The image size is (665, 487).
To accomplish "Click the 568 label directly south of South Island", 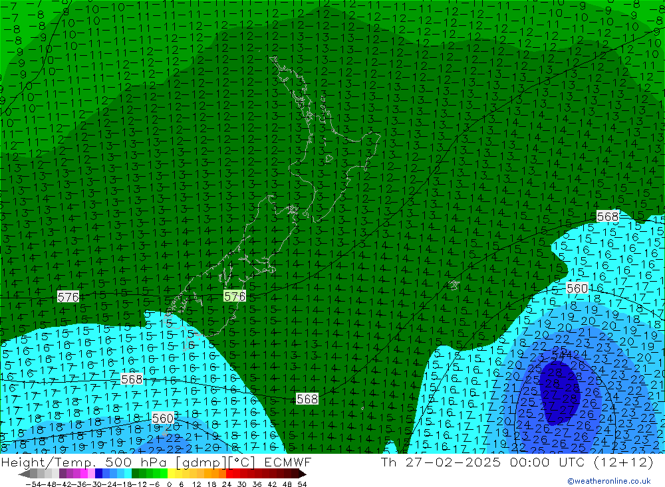I will (x=307, y=399).
